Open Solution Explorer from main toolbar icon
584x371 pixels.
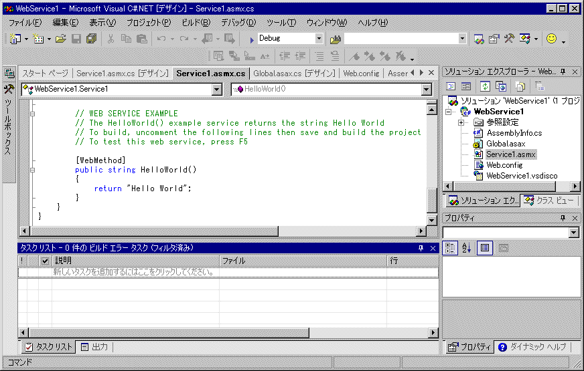479,39
